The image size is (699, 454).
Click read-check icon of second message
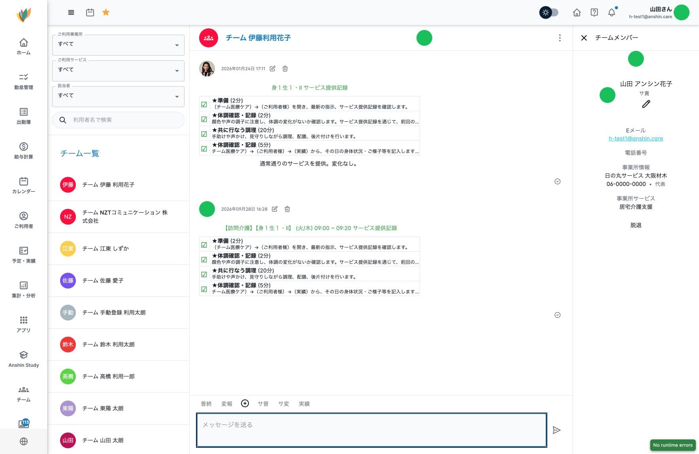pyautogui.click(x=558, y=315)
